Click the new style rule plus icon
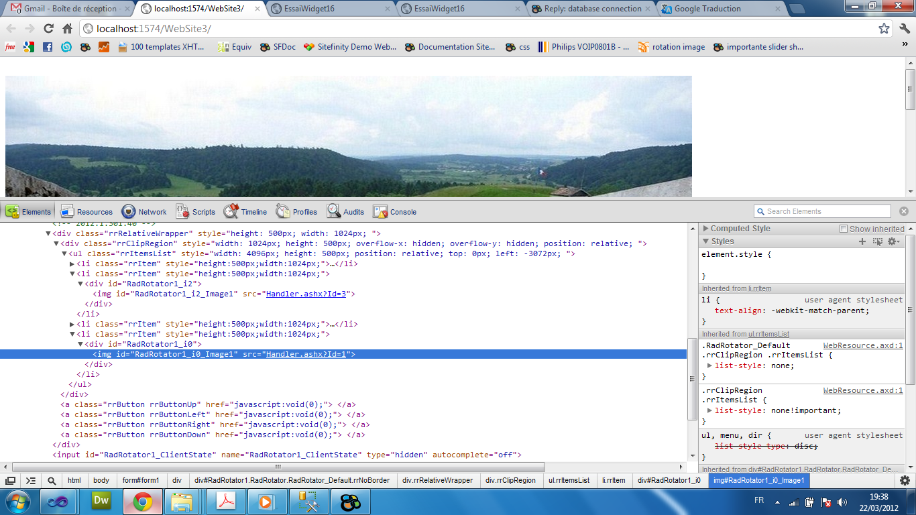The image size is (916, 515). (862, 241)
